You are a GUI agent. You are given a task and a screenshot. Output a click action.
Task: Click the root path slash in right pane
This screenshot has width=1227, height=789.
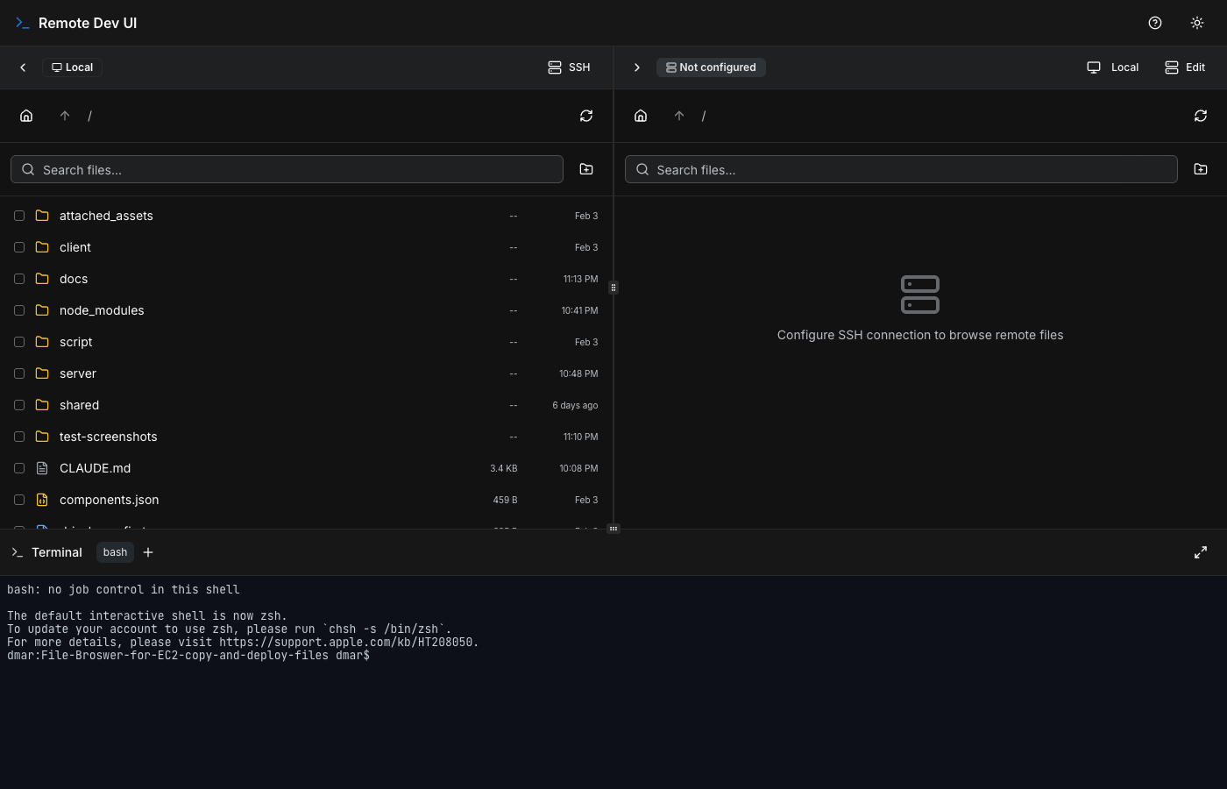pyautogui.click(x=704, y=116)
